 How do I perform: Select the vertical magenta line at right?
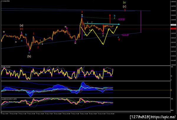point(141,21)
